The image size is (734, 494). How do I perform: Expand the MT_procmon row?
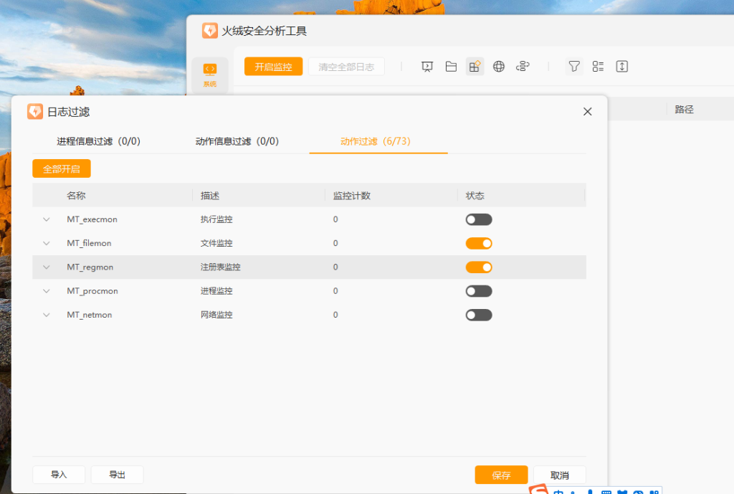pos(47,291)
